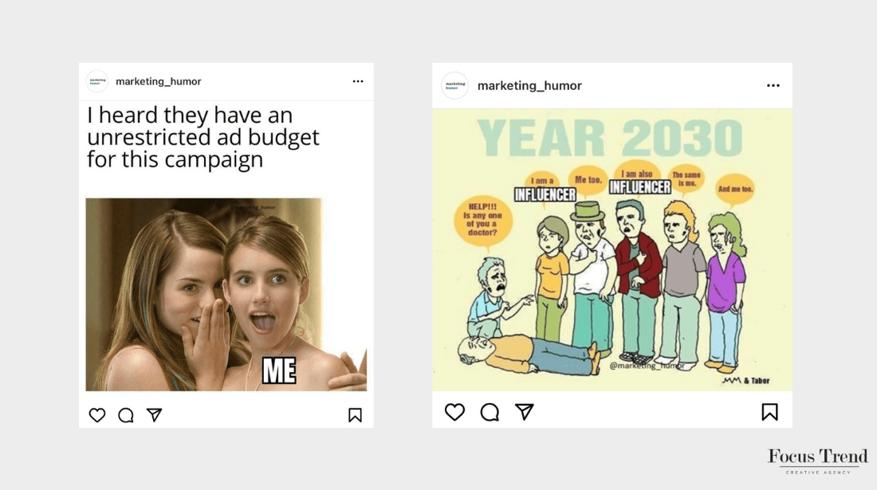Open marketing_humor profile from left post username

click(x=159, y=81)
